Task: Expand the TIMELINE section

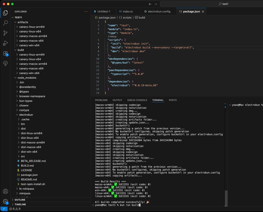Action: [50, 204]
